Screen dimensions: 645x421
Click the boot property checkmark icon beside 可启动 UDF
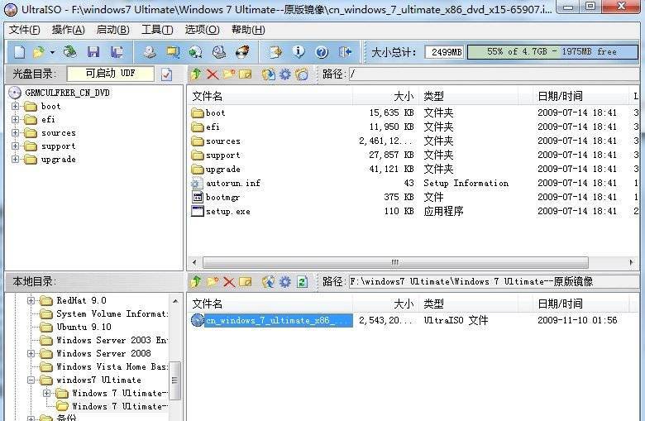tap(166, 74)
